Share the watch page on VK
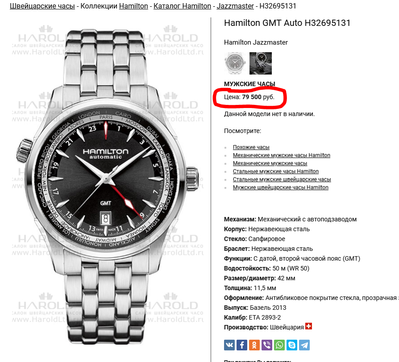The height and width of the screenshot is (362, 399). [229, 345]
